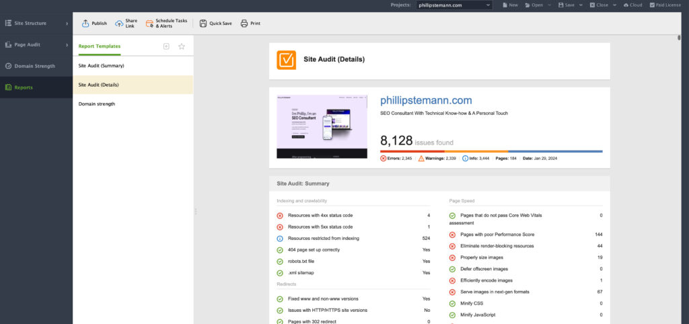The image size is (689, 324).
Task: Click the favorite star icon
Action: tap(182, 46)
